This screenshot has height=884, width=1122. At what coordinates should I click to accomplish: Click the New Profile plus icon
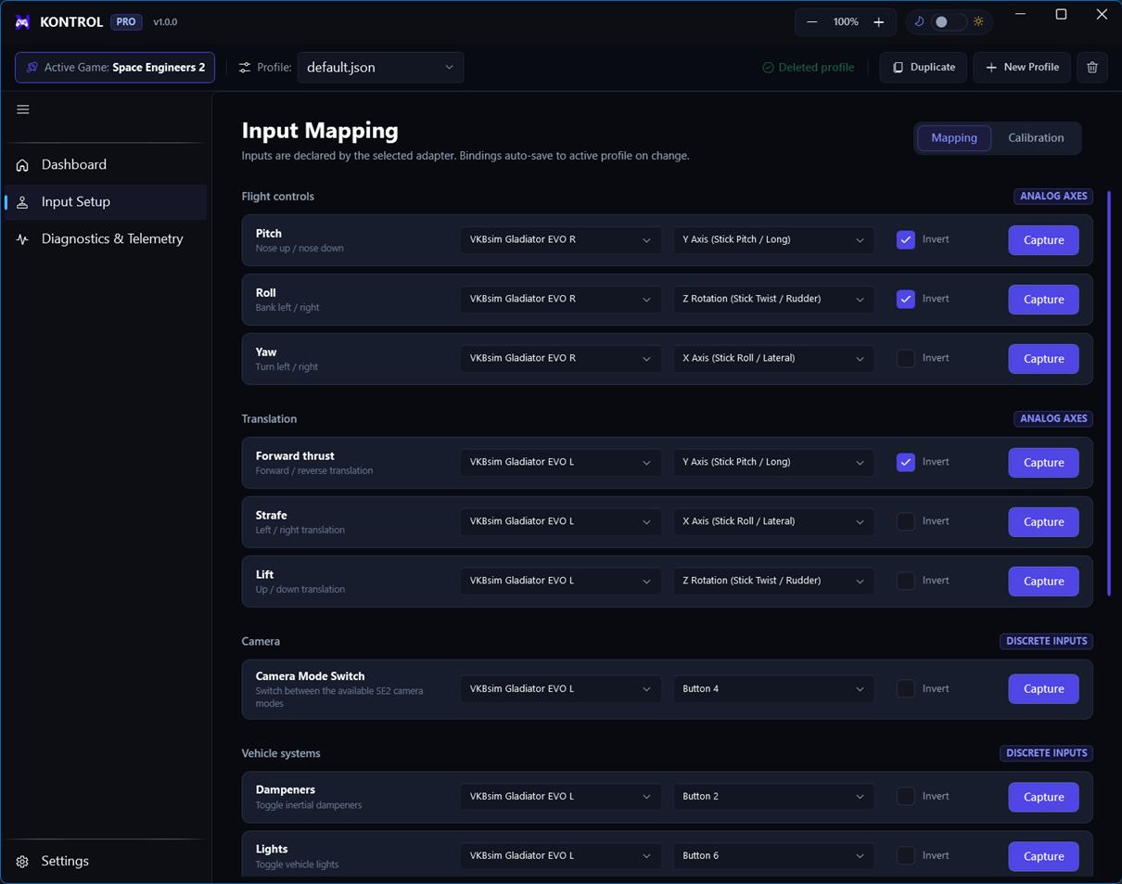pos(991,68)
